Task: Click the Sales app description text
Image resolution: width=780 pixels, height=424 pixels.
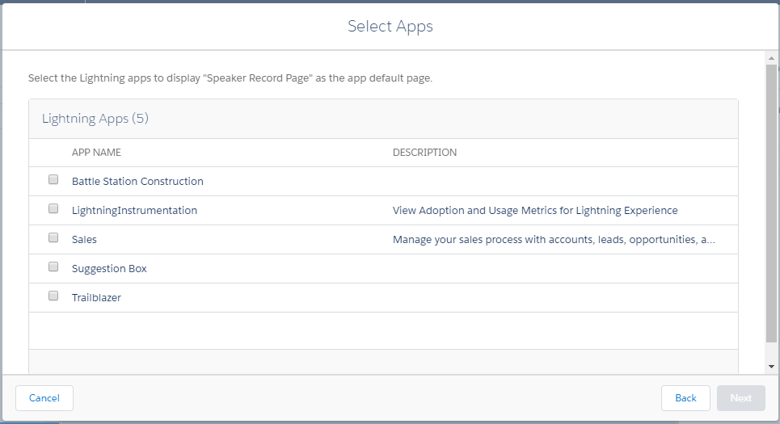Action: point(554,240)
